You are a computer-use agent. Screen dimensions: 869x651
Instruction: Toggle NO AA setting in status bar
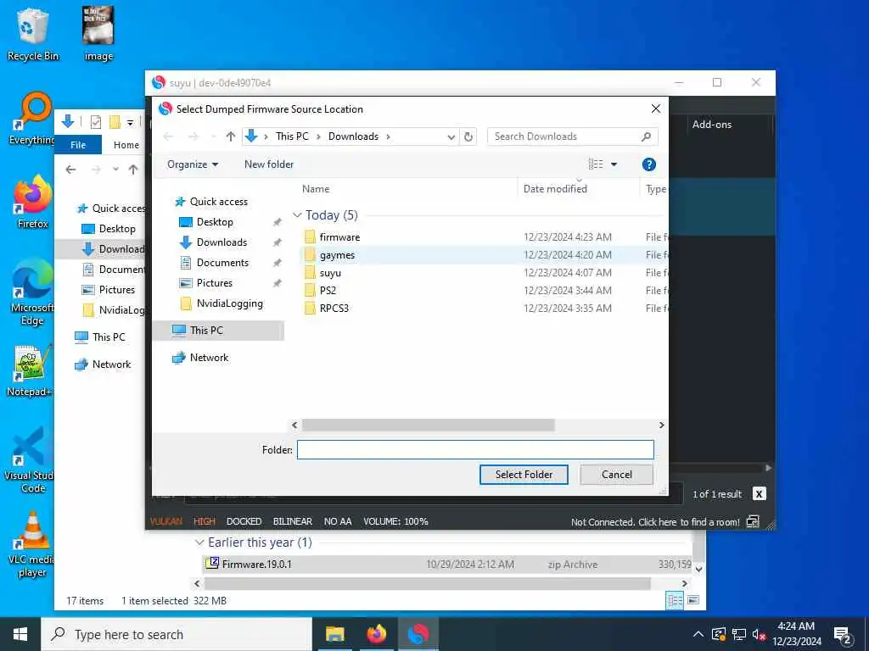[338, 521]
